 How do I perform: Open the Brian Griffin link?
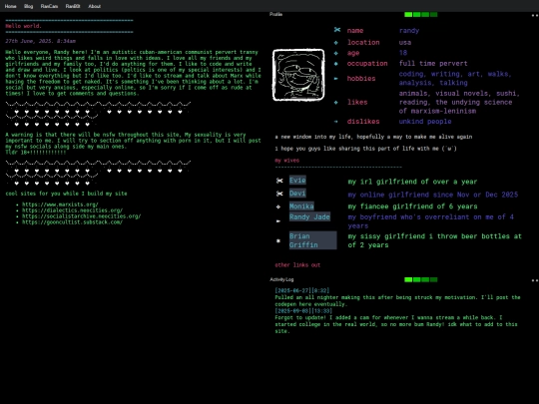(312, 240)
